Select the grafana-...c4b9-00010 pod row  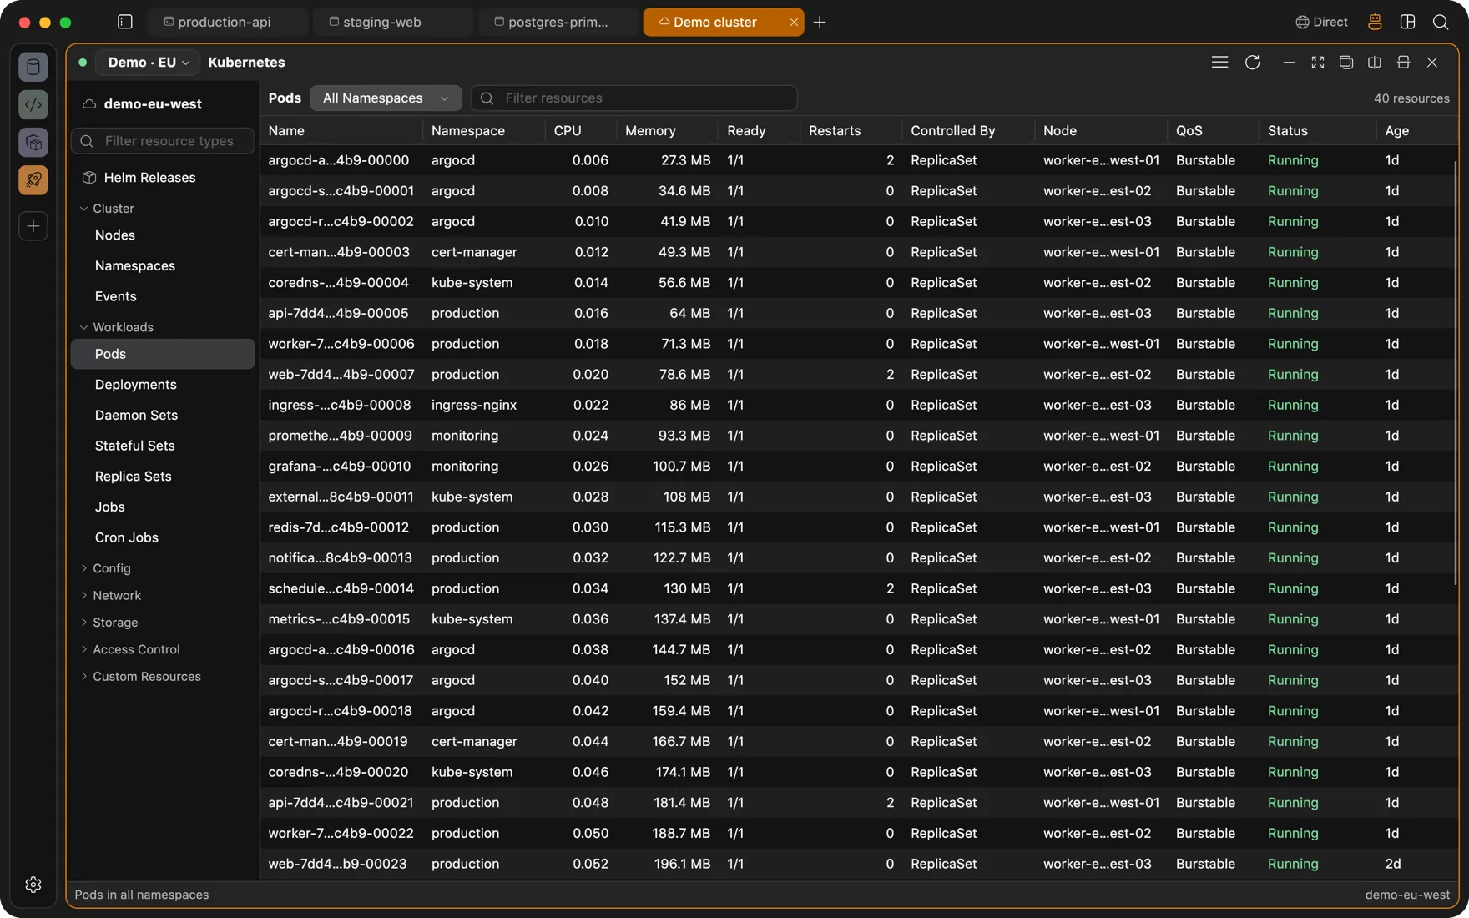point(859,467)
